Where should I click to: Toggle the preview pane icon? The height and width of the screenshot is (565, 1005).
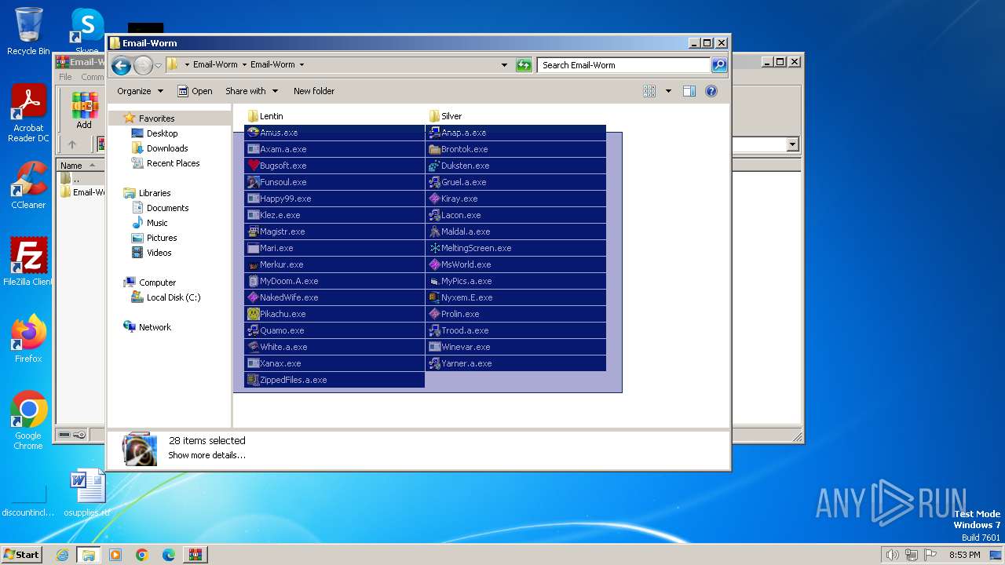(689, 91)
